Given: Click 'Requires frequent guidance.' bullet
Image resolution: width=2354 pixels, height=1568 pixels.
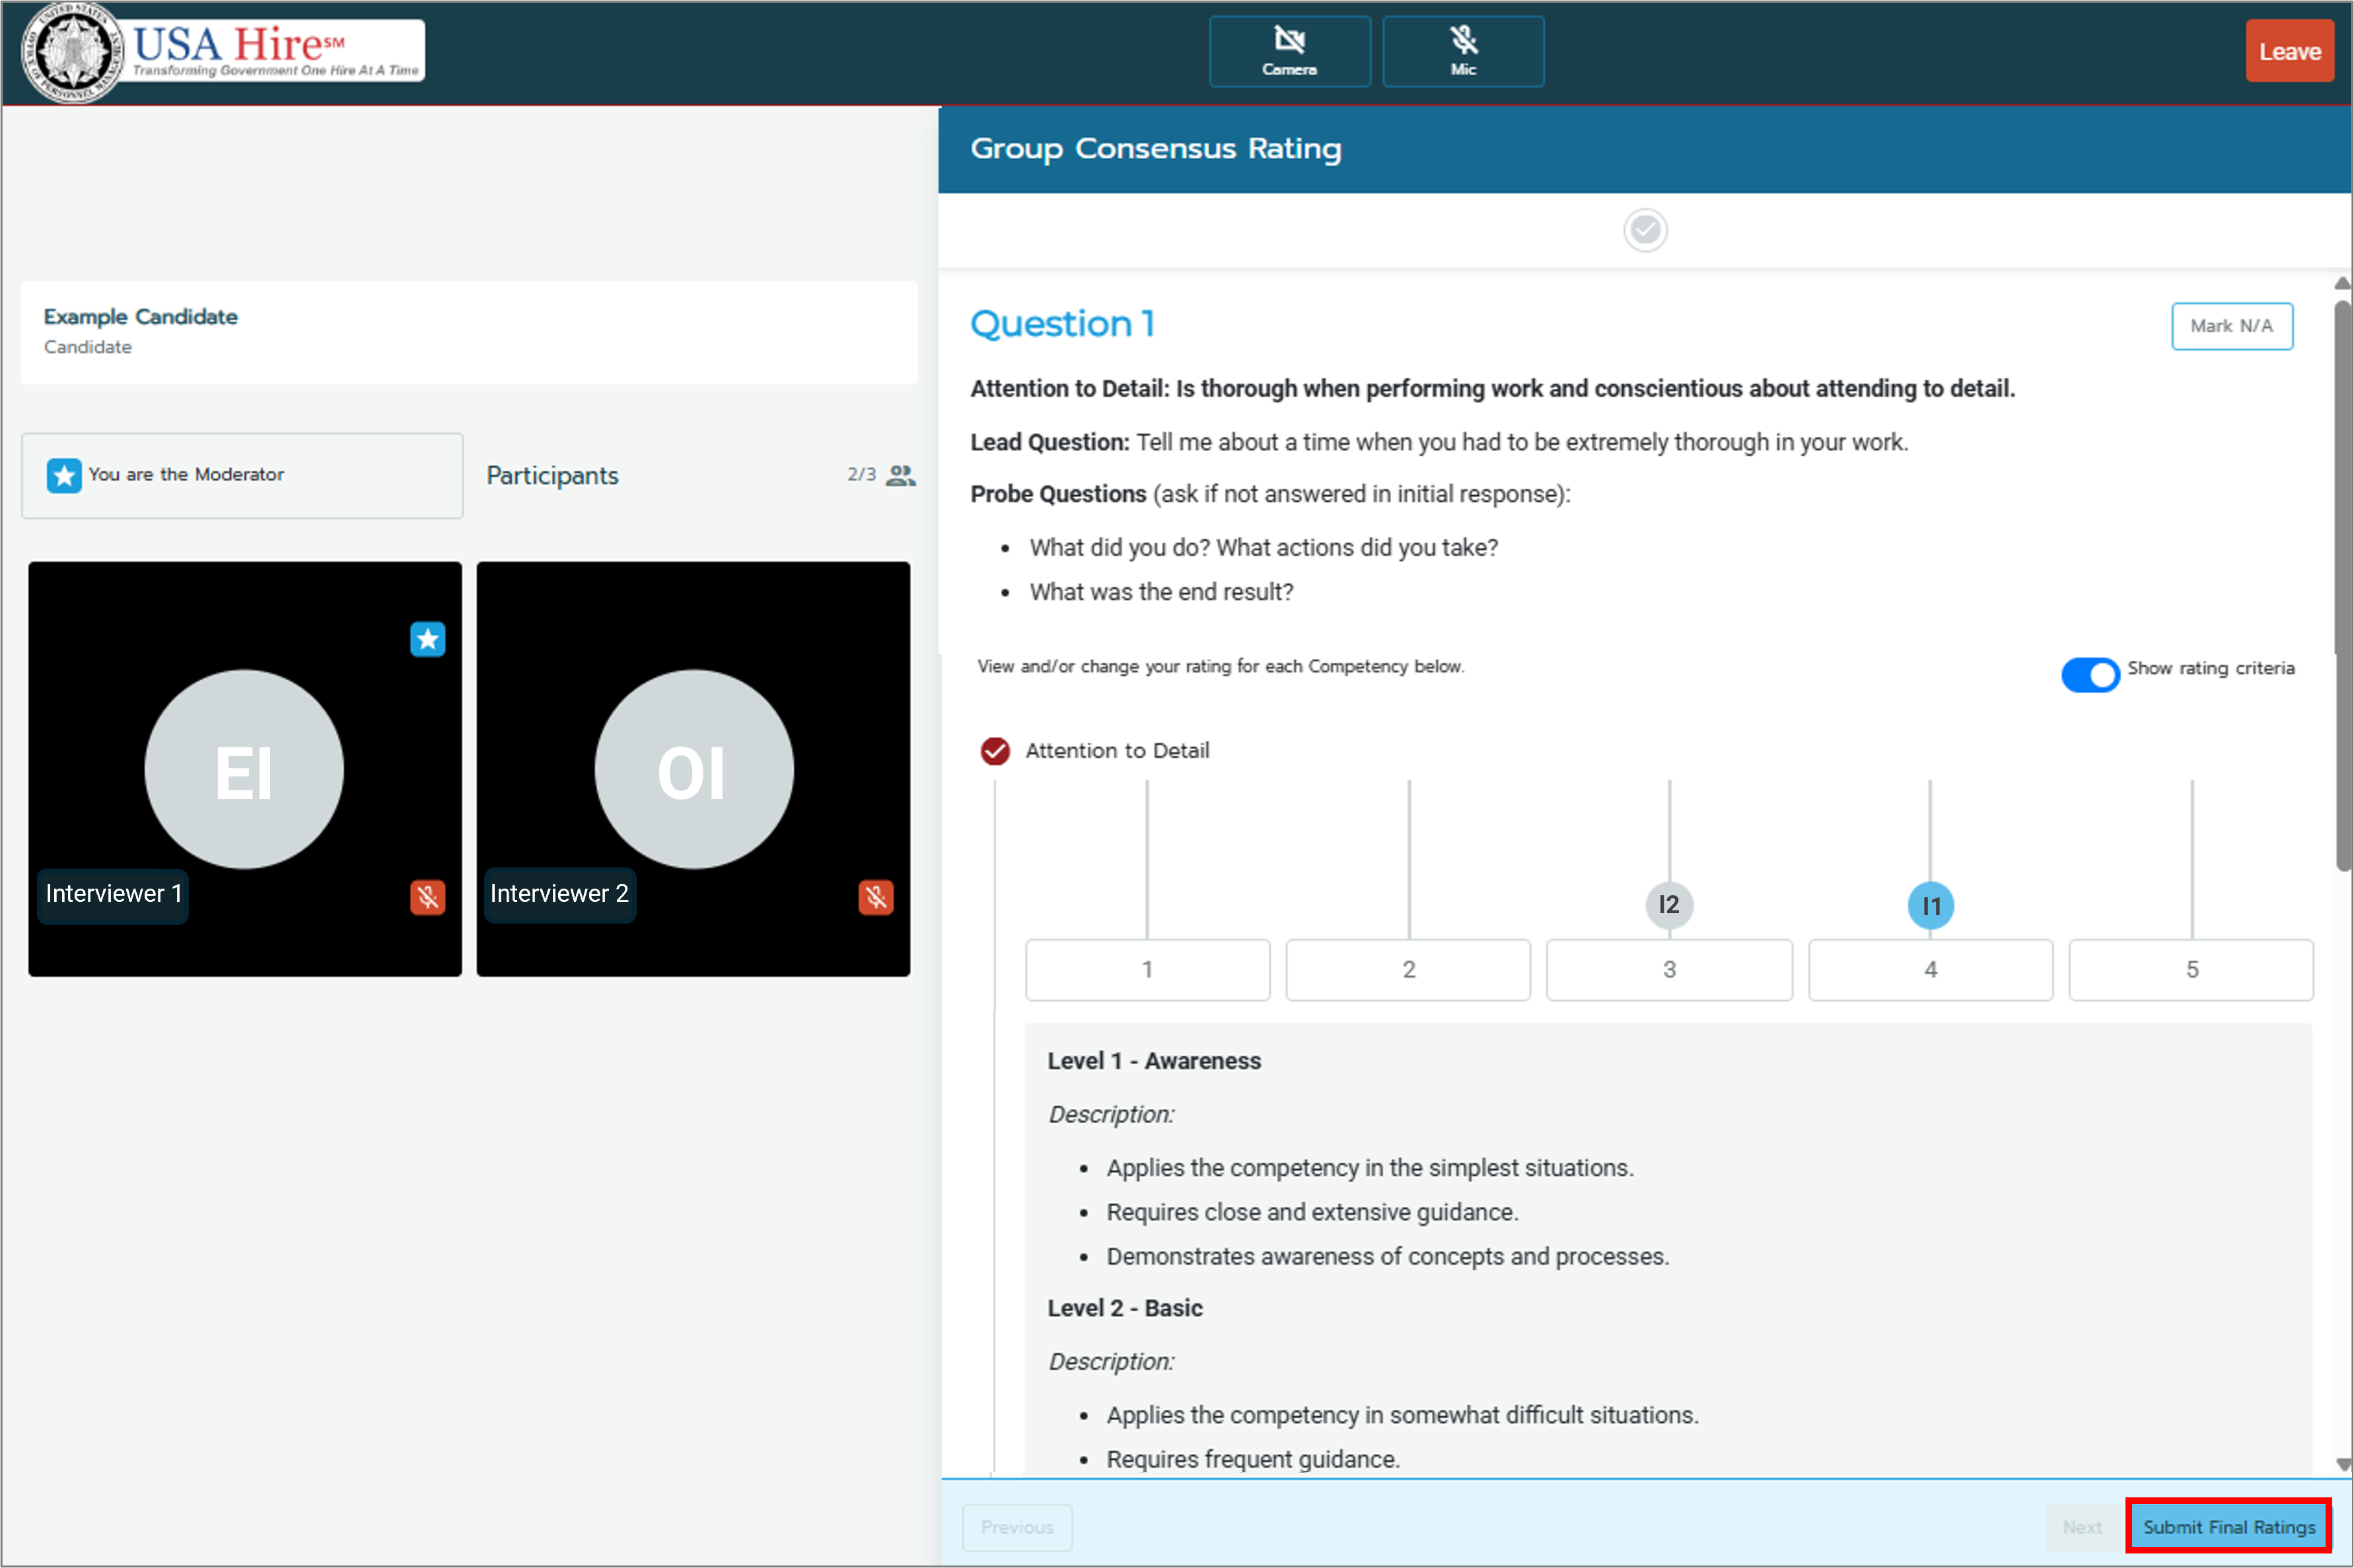Looking at the screenshot, I should (1252, 1459).
